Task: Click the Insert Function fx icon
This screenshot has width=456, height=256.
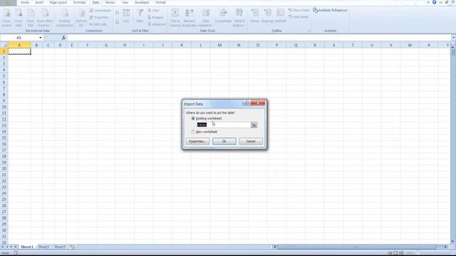Action: [x=63, y=38]
